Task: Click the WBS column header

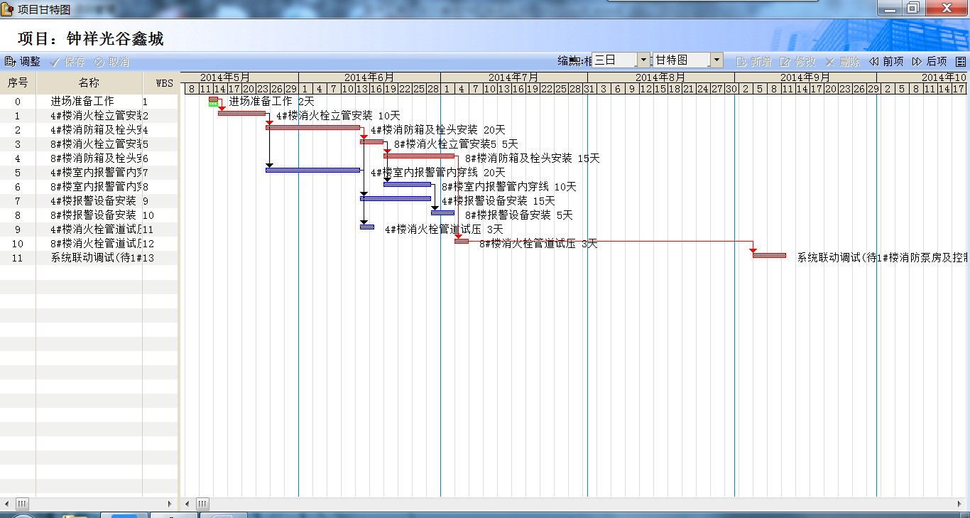Action: coord(164,82)
